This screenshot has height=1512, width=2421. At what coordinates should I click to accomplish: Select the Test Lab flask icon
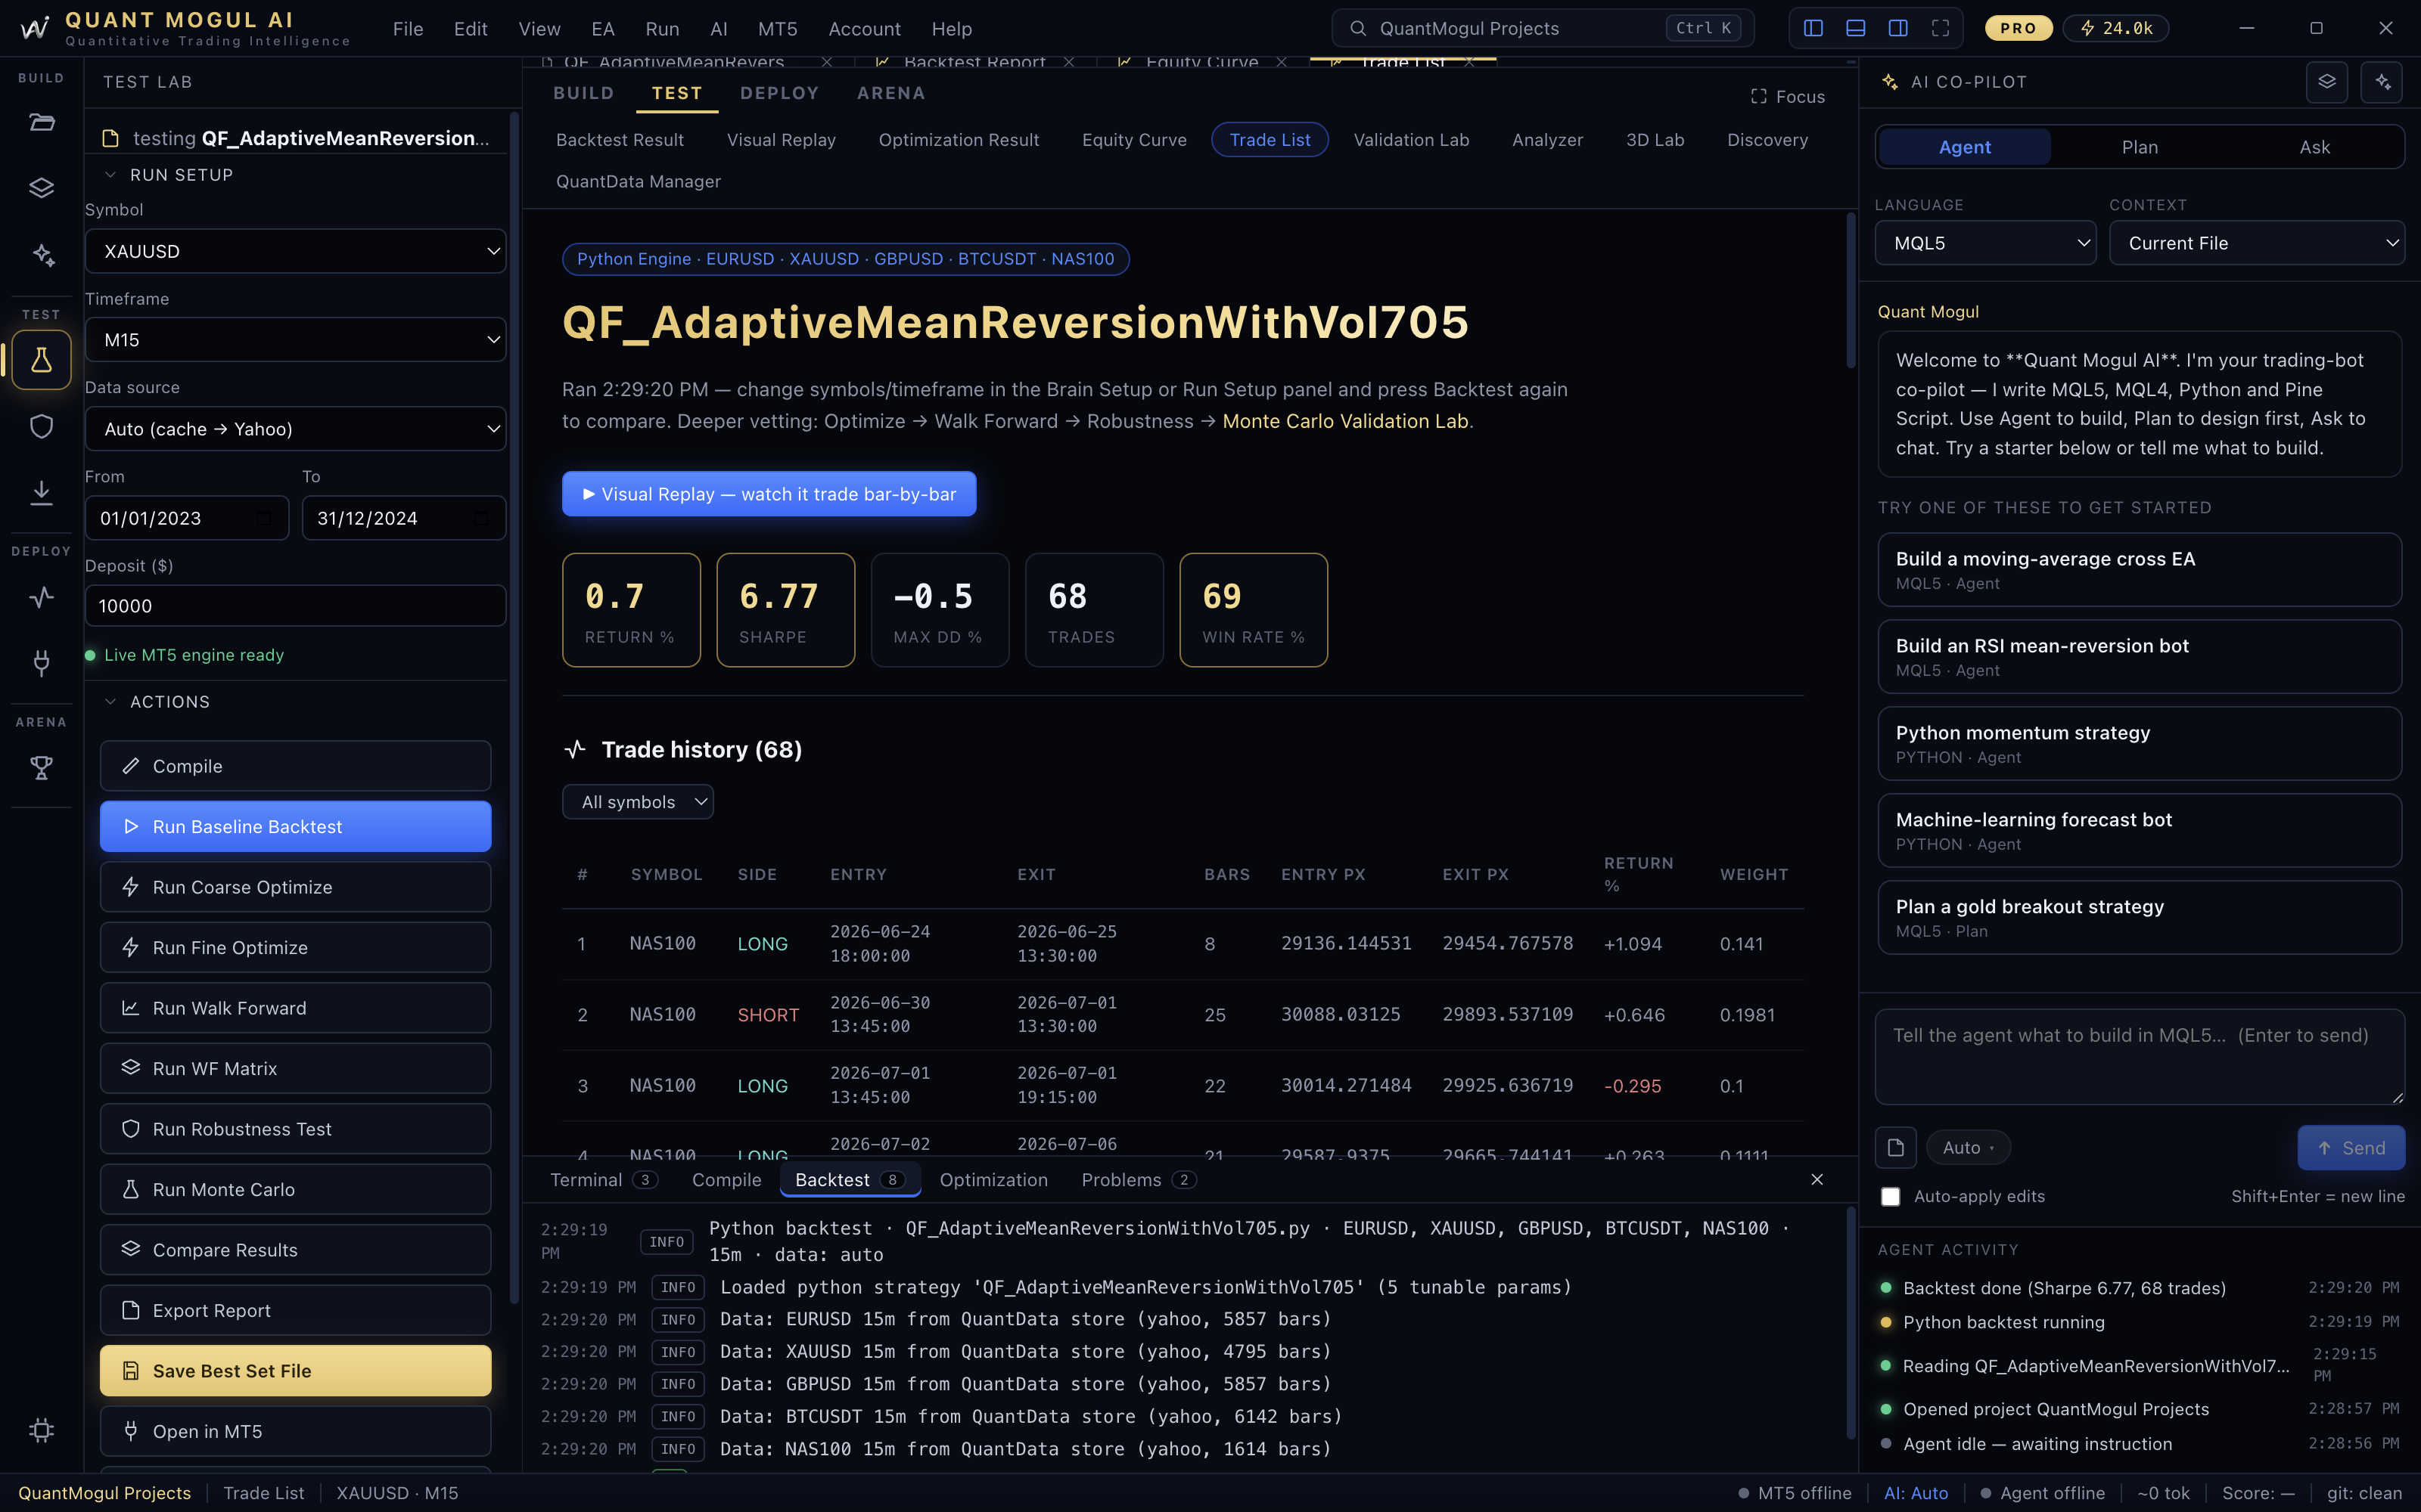pos(41,360)
